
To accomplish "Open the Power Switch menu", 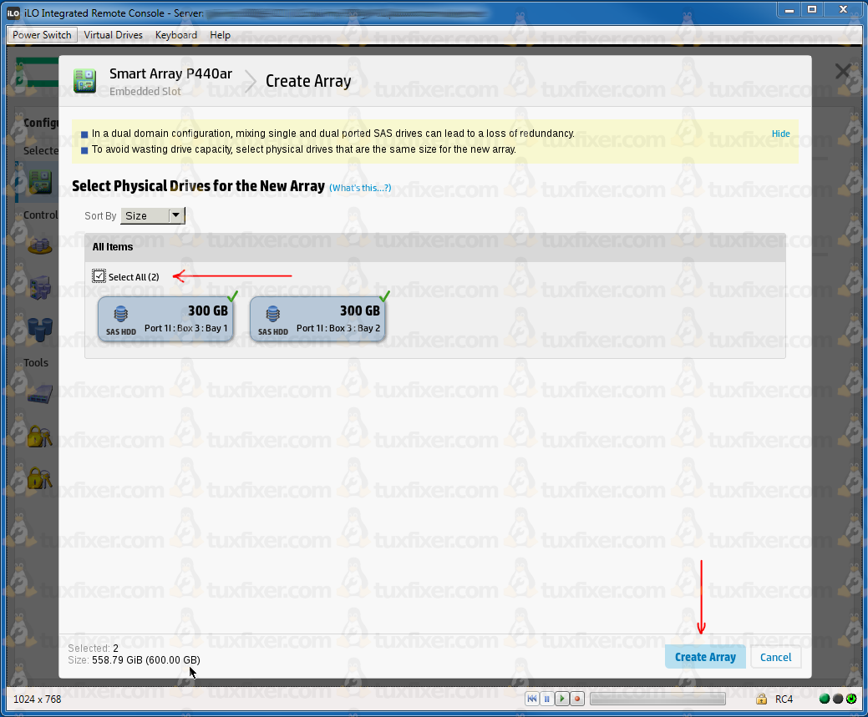I will click(43, 35).
